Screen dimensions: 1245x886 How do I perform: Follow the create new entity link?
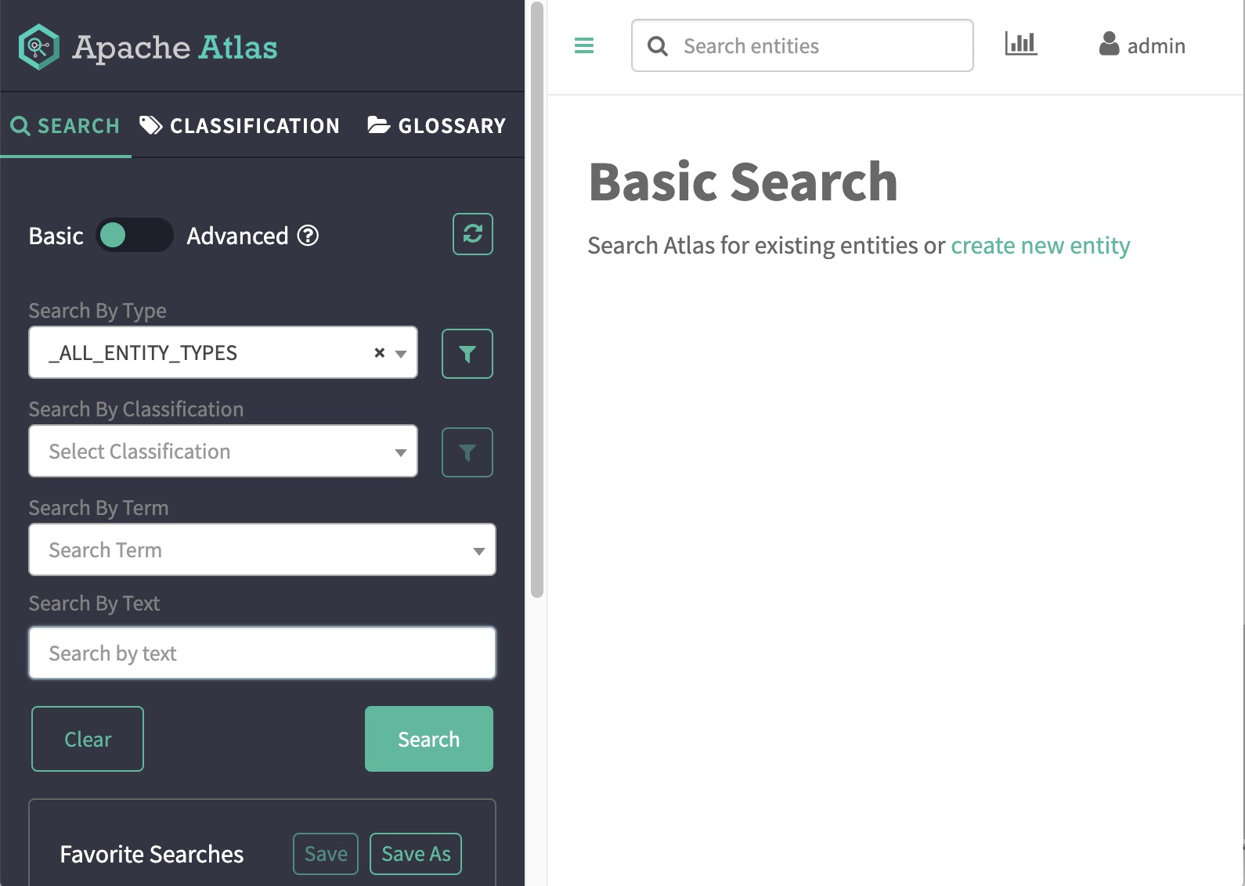[1041, 246]
